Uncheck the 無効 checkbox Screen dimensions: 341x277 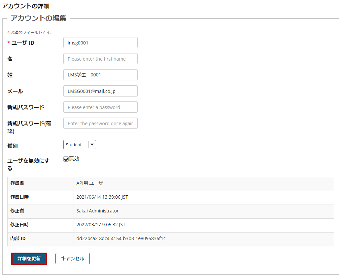coord(66,159)
